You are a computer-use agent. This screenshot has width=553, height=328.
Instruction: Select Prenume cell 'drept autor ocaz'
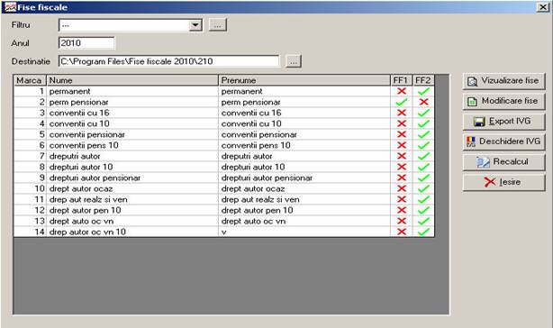pyautogui.click(x=304, y=188)
